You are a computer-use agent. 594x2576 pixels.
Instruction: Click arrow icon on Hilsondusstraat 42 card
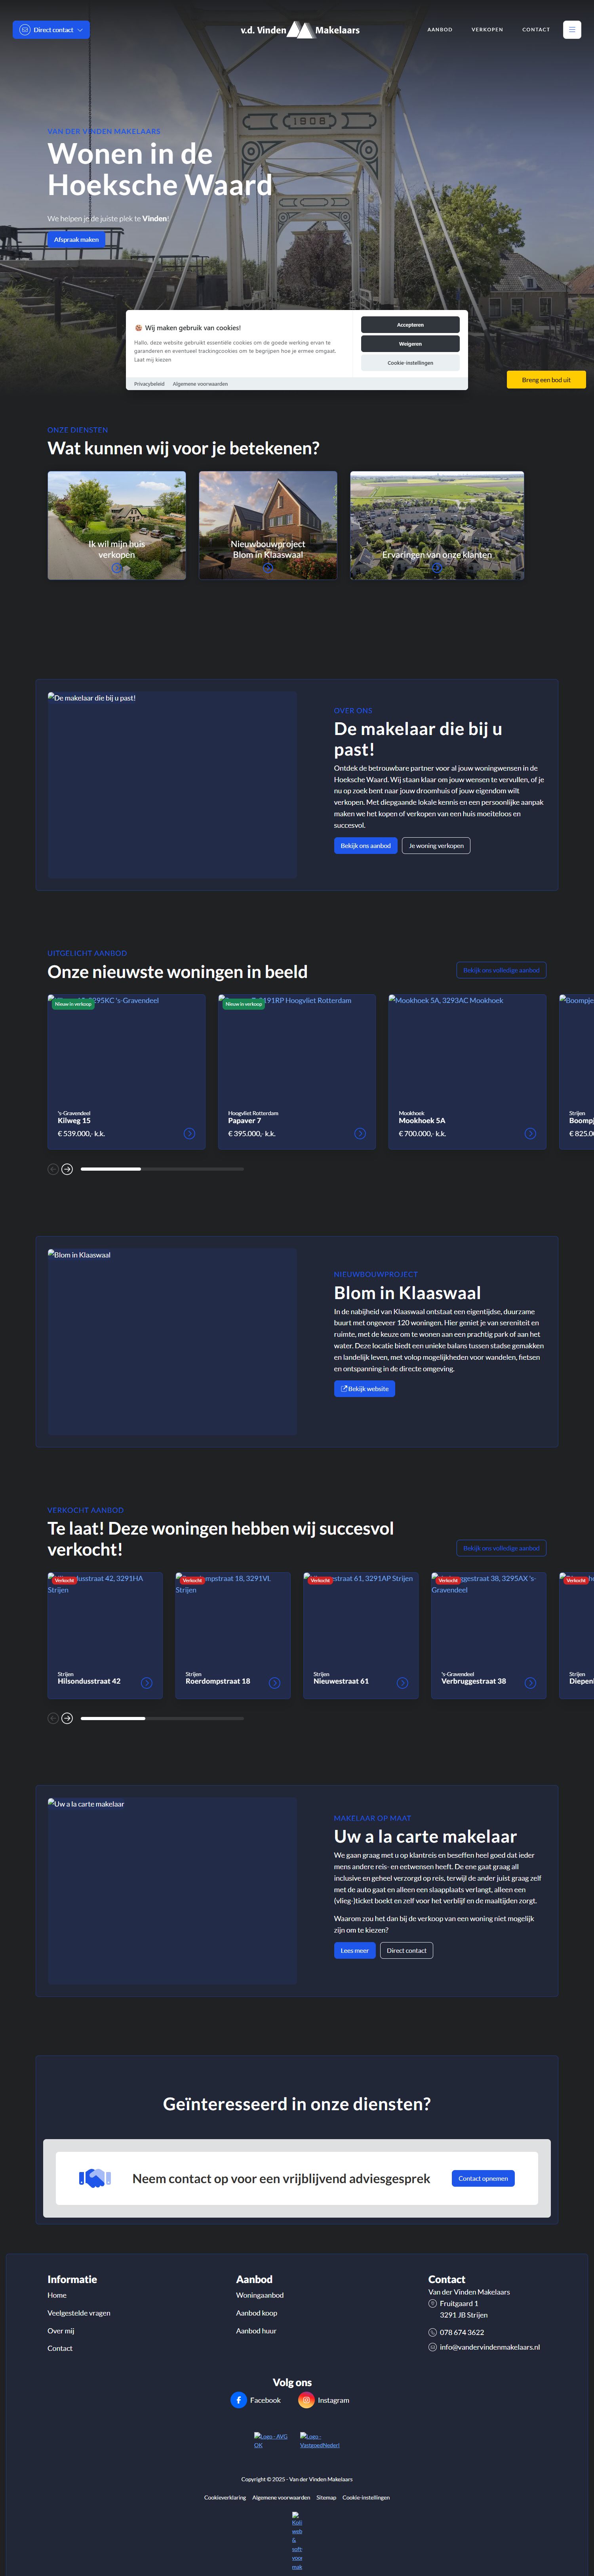pyautogui.click(x=147, y=1682)
